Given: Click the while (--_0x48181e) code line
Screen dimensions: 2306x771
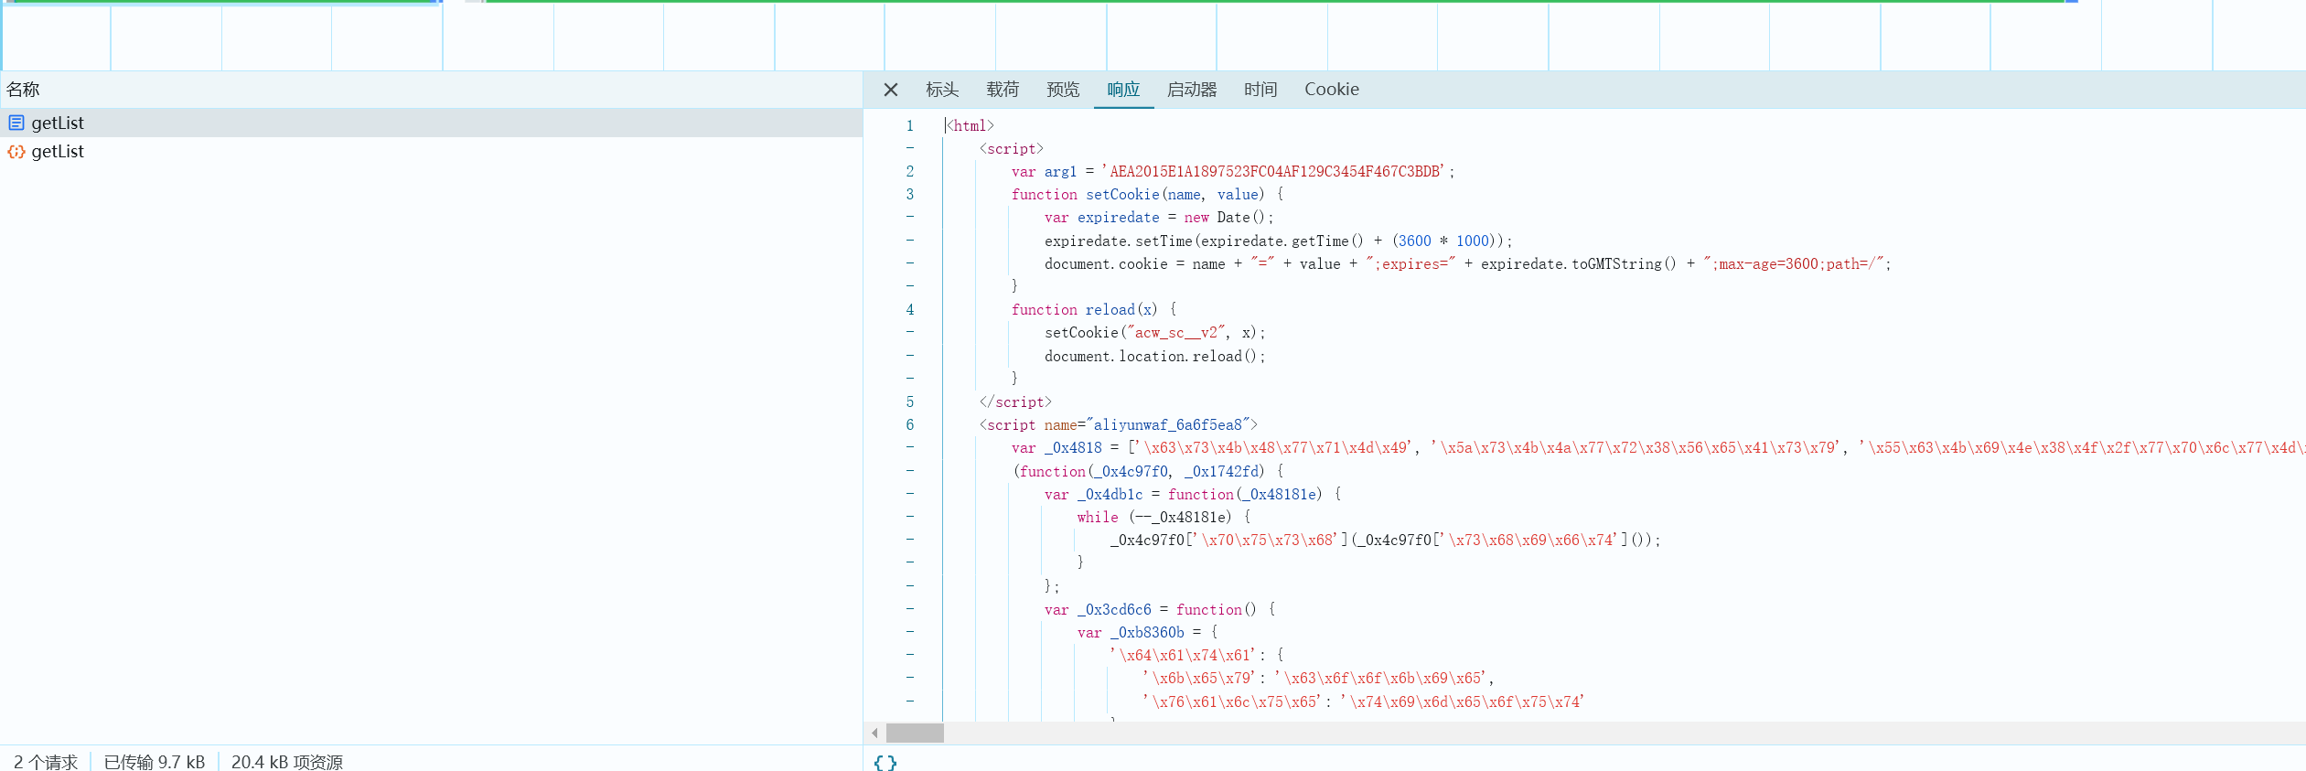Looking at the screenshot, I should pos(1164,518).
